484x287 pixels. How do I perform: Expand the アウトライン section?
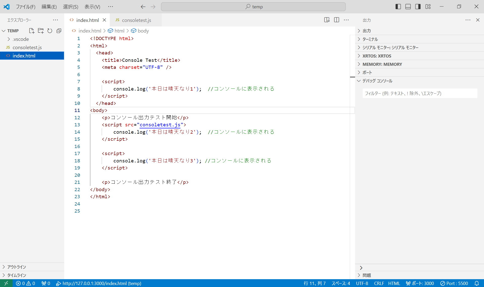[32, 267]
